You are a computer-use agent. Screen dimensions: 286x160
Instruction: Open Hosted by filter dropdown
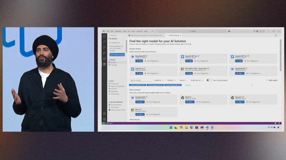click(x=159, y=80)
